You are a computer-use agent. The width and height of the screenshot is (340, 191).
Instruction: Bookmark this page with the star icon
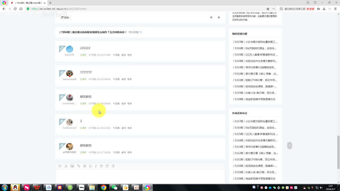click(268, 9)
